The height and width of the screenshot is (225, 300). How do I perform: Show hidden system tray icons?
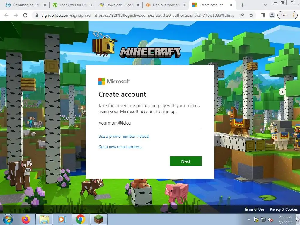[x=249, y=219]
